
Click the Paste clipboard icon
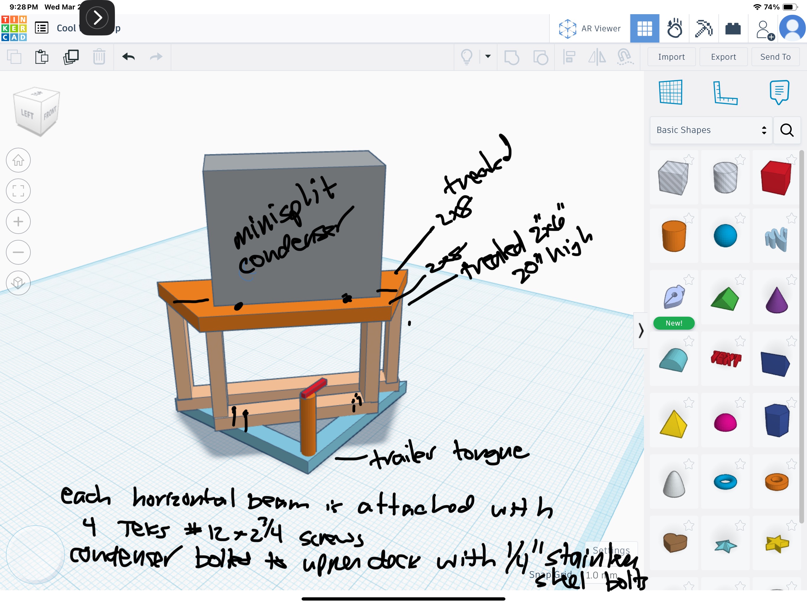coord(42,57)
